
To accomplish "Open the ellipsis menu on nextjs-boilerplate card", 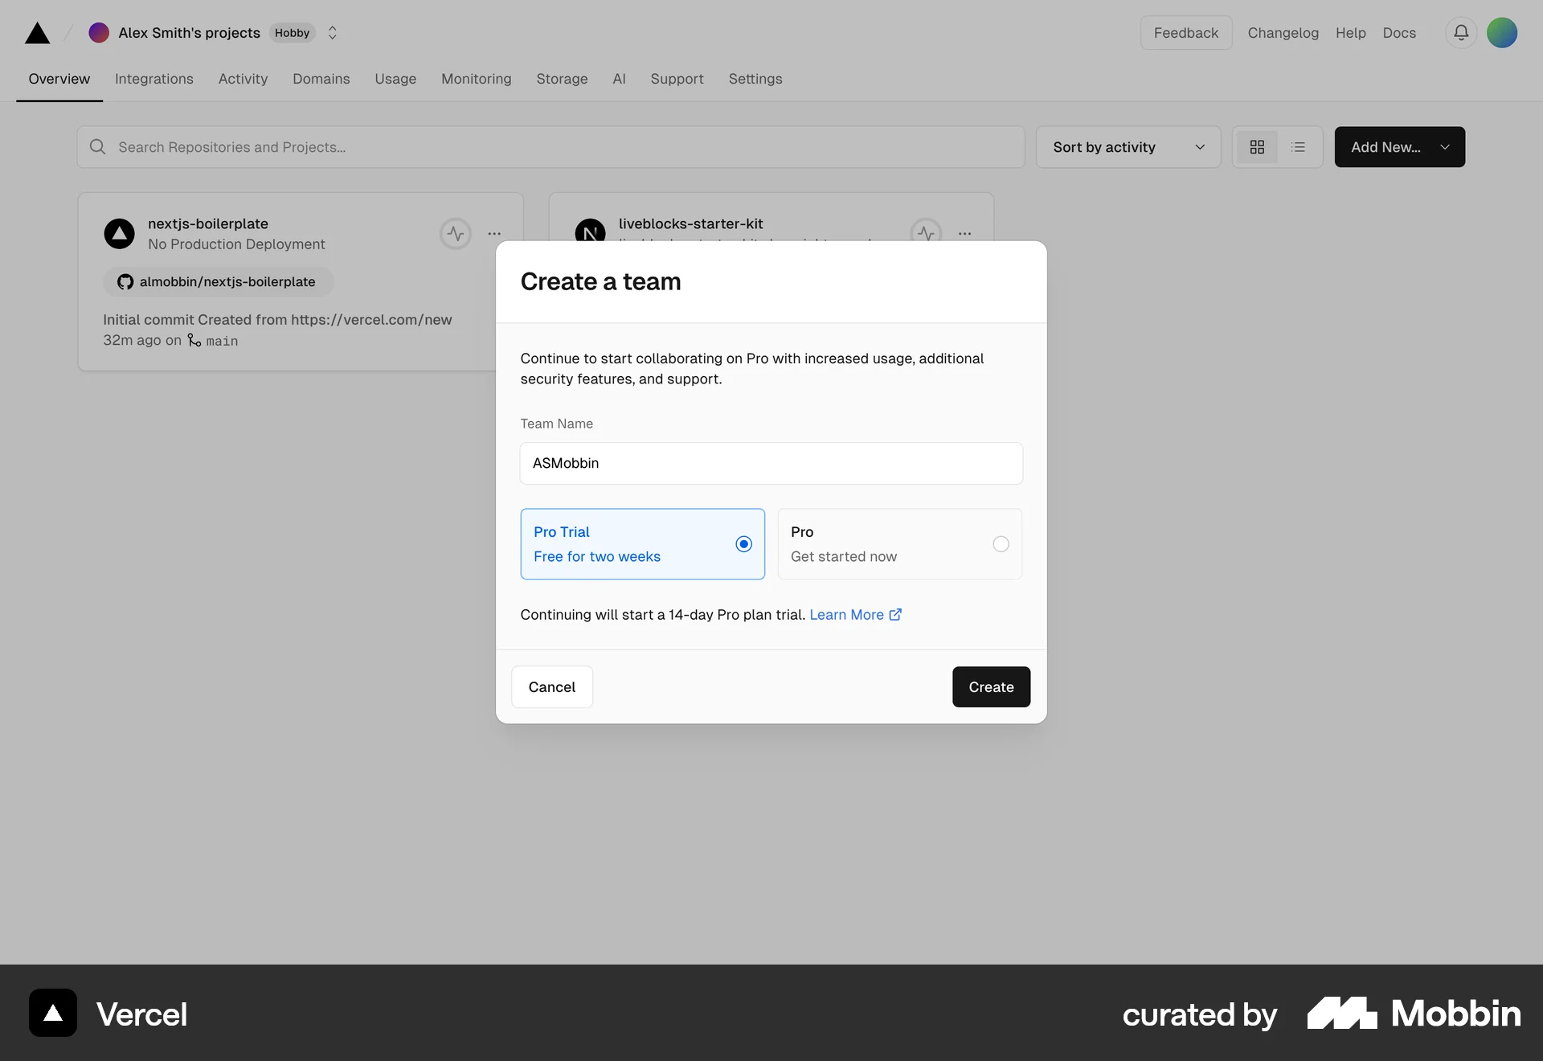I will click(494, 234).
